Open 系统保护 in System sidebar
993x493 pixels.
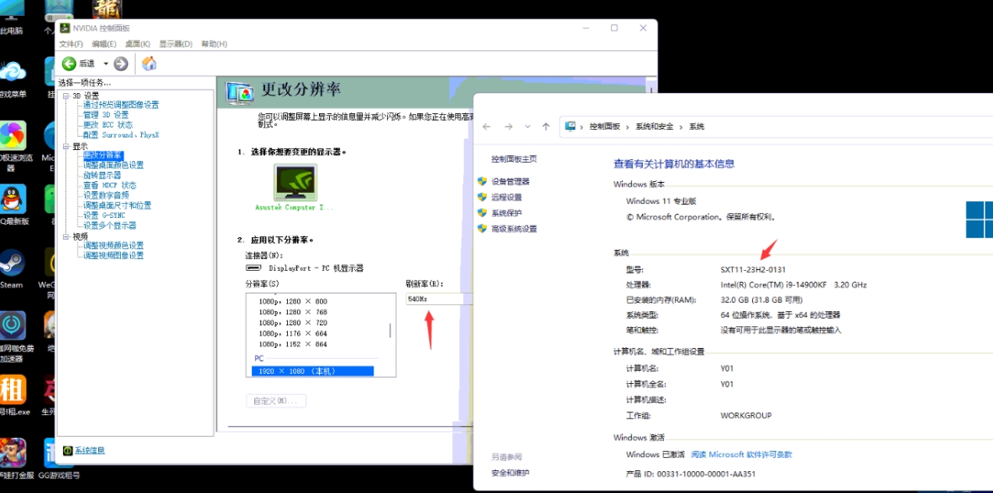pyautogui.click(x=507, y=213)
